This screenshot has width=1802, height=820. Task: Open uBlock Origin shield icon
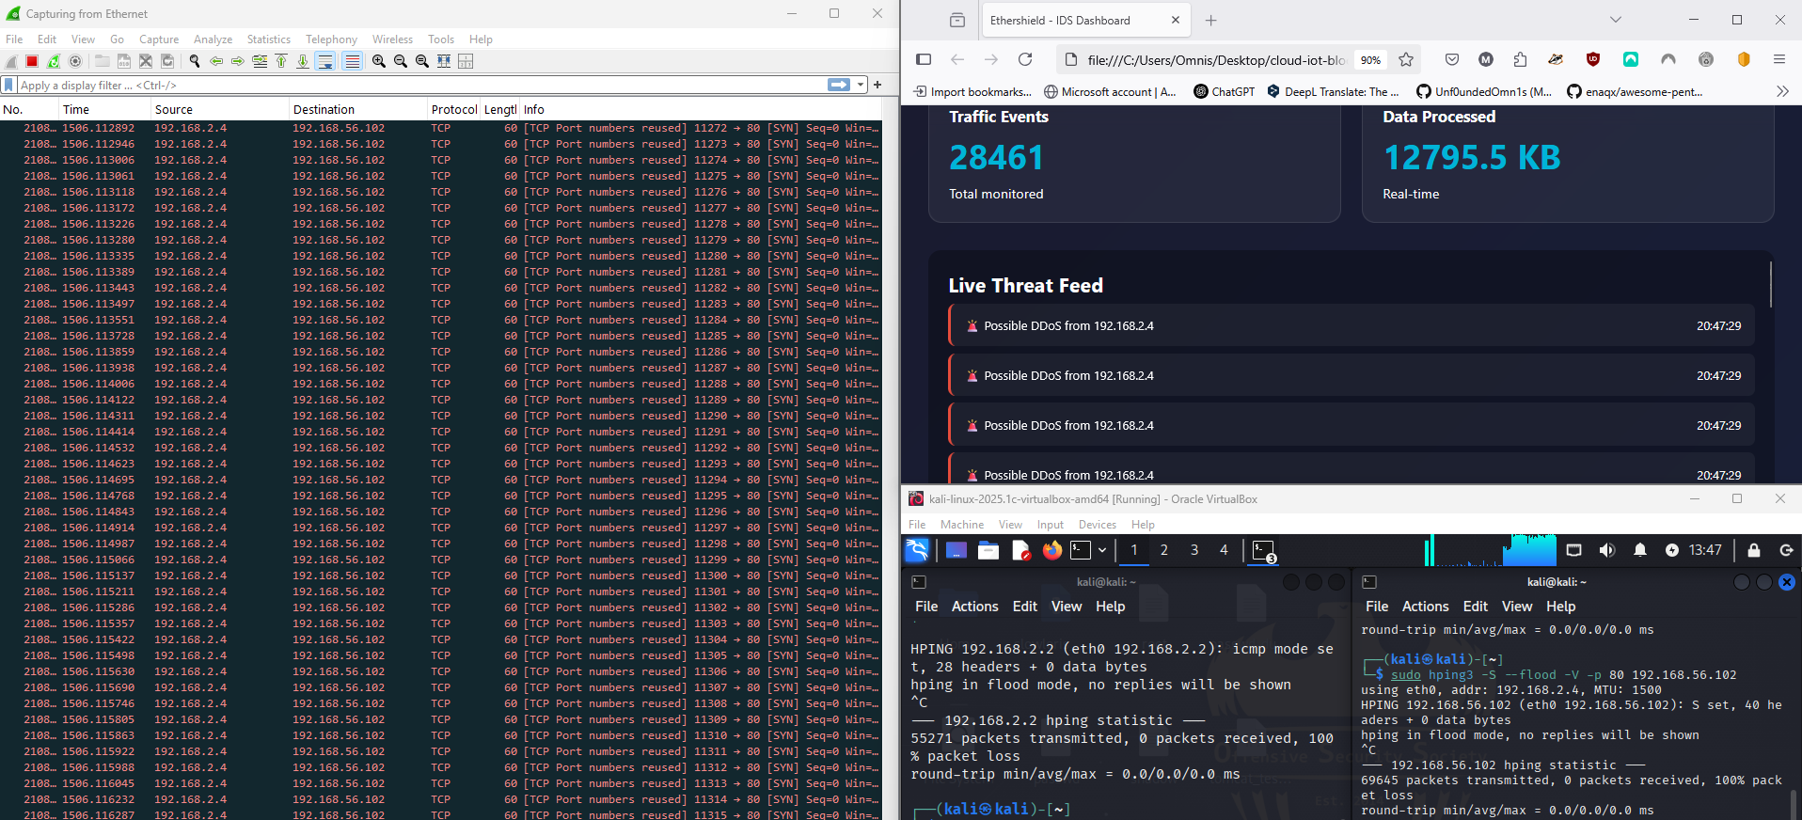(x=1593, y=59)
